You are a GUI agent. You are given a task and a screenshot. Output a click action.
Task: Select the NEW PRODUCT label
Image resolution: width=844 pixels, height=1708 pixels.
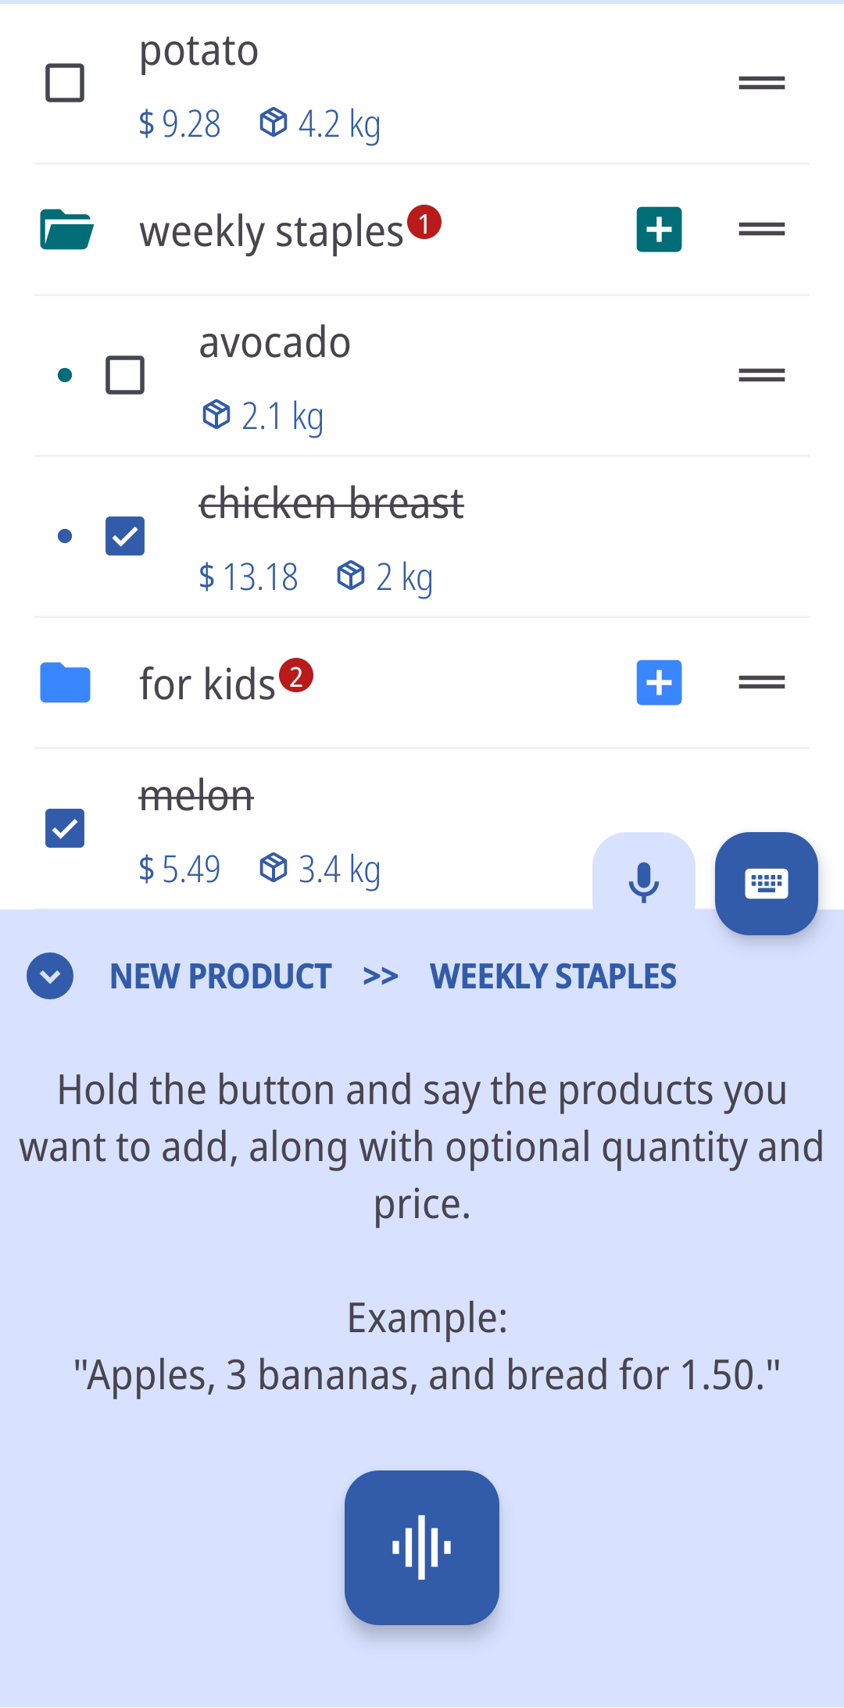tap(220, 977)
